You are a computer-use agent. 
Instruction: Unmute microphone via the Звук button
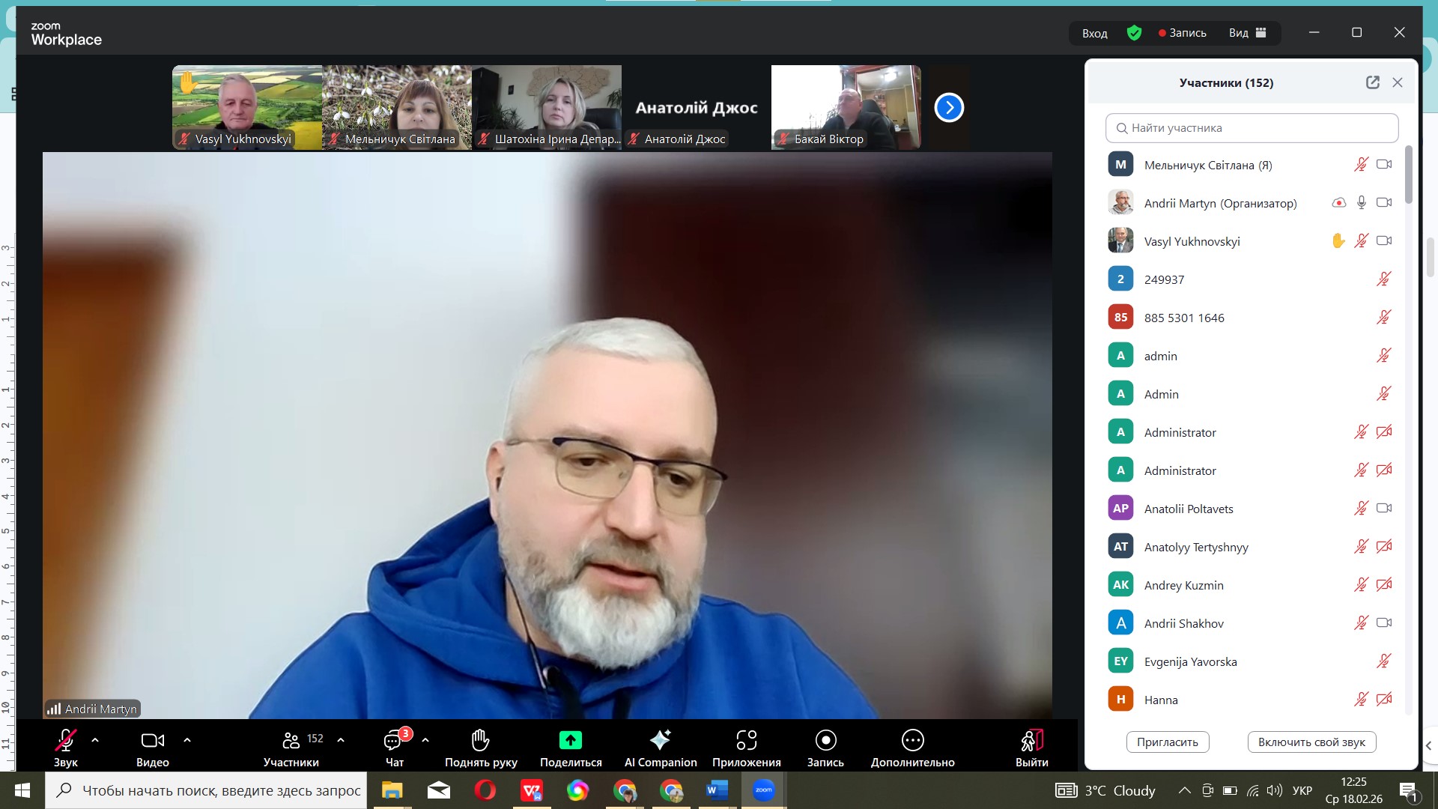coord(65,740)
